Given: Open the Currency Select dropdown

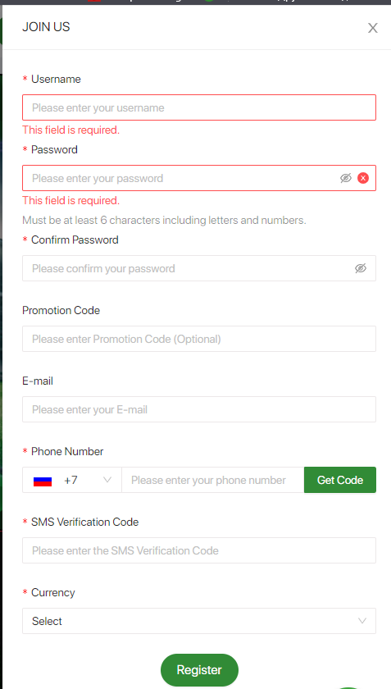Looking at the screenshot, I should pos(199,621).
